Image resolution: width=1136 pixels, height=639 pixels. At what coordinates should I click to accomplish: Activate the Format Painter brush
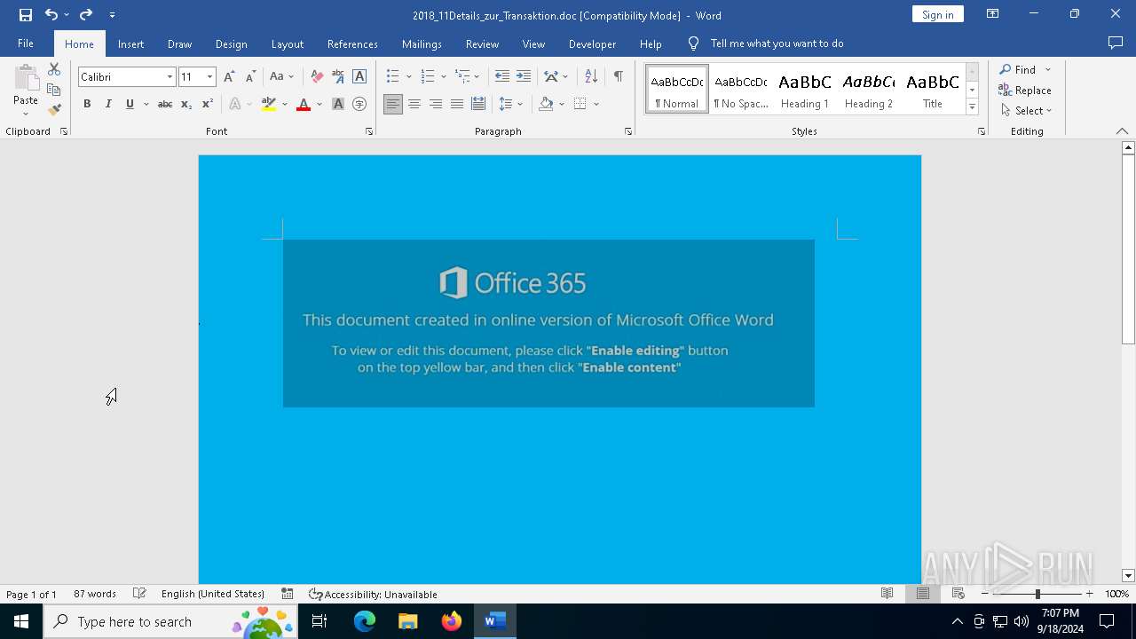click(54, 110)
